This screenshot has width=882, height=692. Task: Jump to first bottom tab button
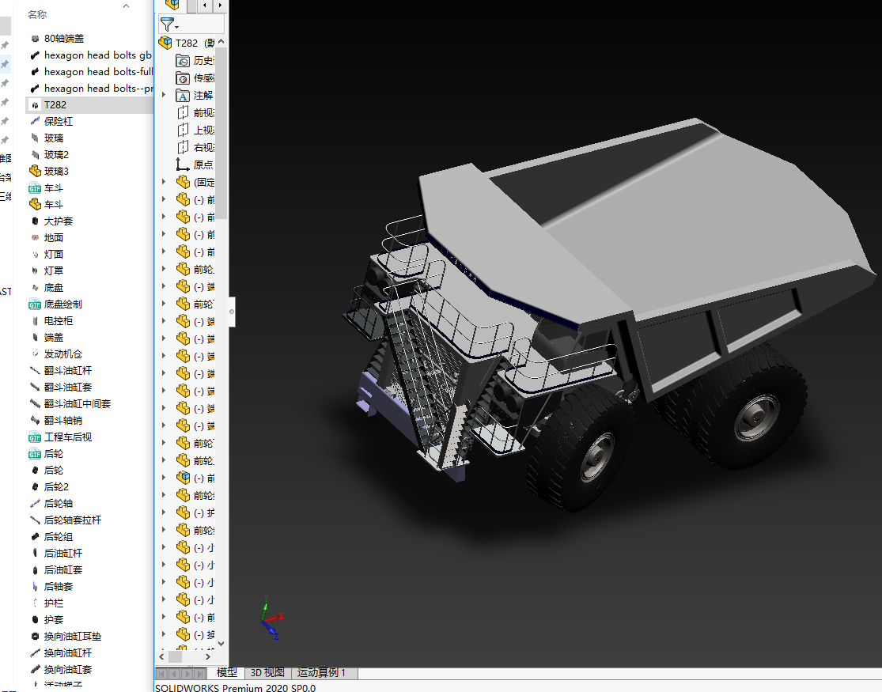(x=161, y=674)
